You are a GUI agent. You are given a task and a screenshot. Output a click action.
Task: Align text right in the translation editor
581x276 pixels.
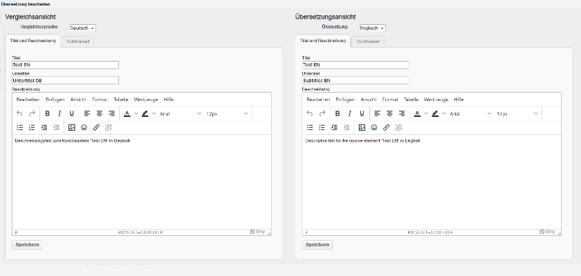coord(402,113)
